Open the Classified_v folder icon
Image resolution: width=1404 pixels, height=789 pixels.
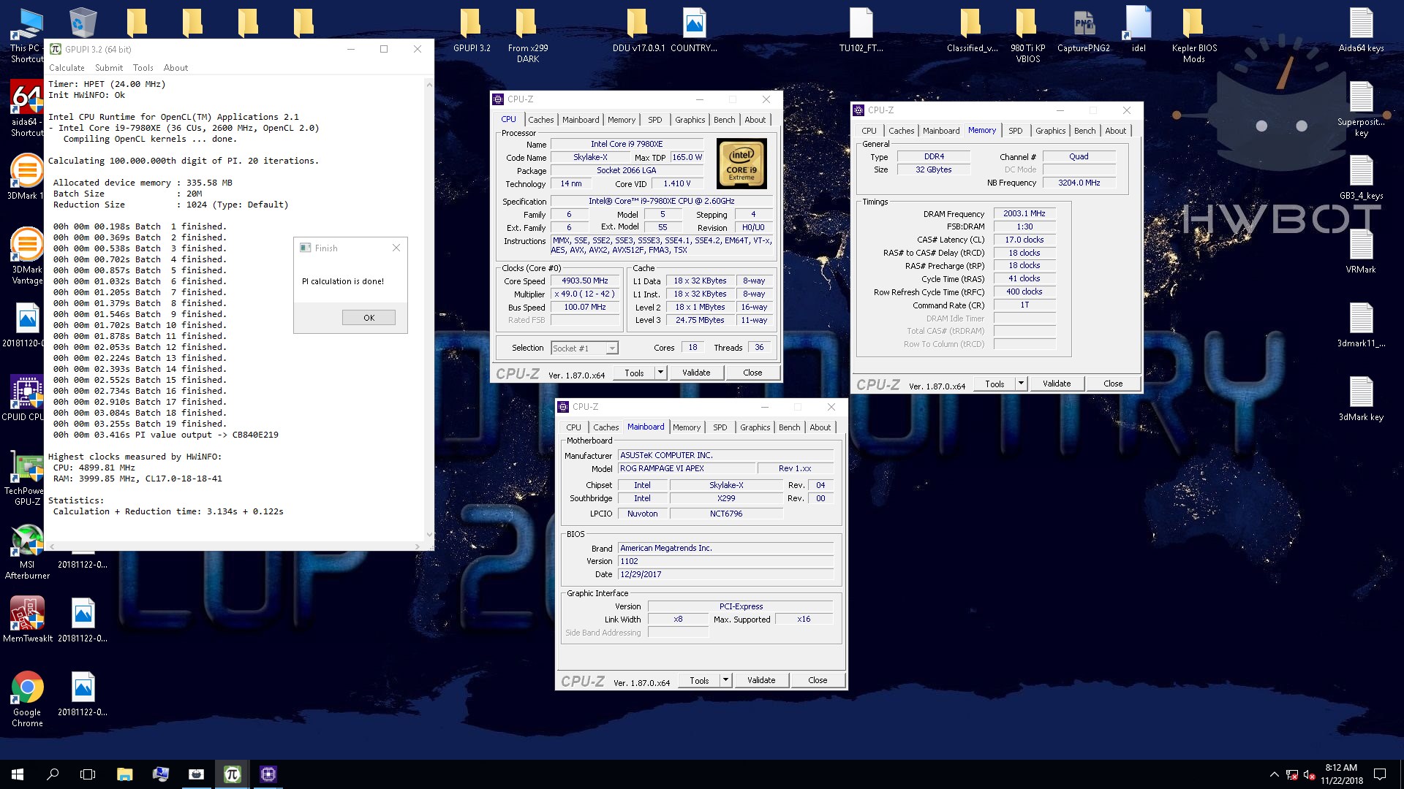(x=970, y=23)
